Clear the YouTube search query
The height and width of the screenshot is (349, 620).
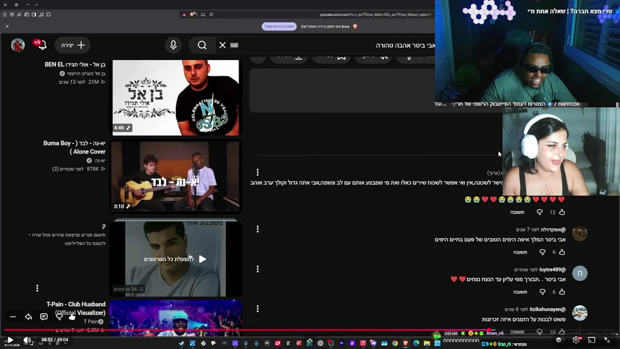click(x=222, y=45)
